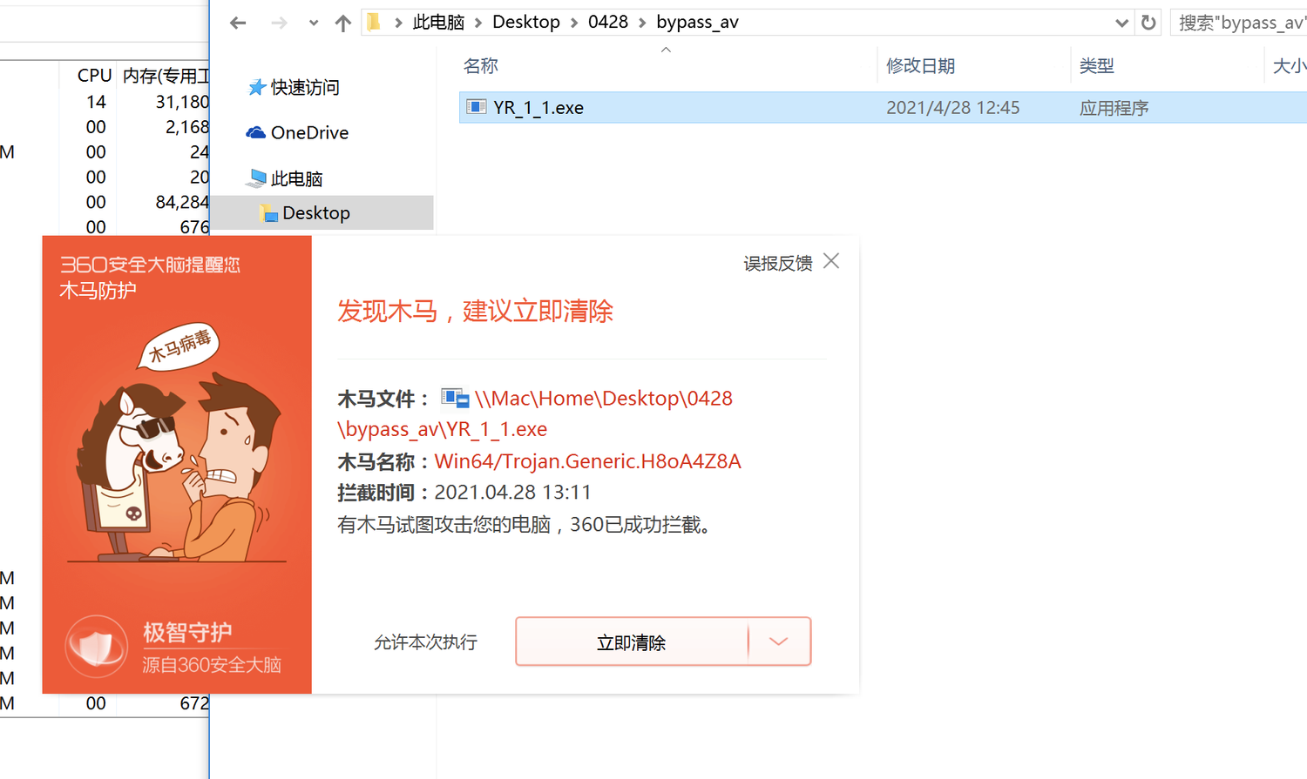Select 0428 in the address breadcrumb
Screen dimensions: 1307x779
click(x=608, y=22)
